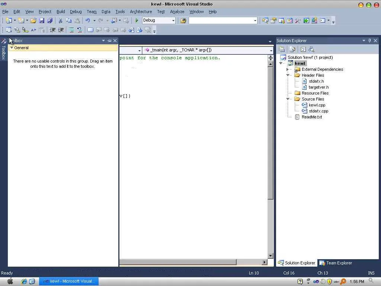Click the Save All icon
Screen dimensions: 381x286
[50, 21]
